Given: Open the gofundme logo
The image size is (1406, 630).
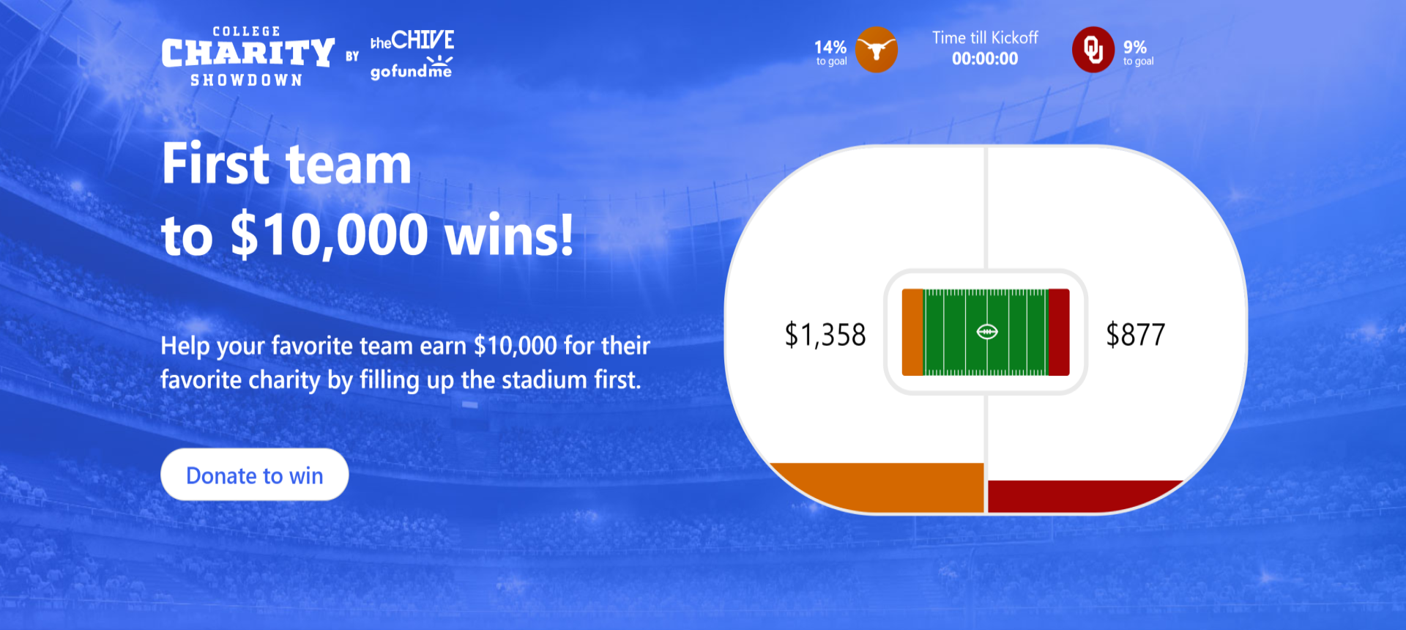Looking at the screenshot, I should (x=412, y=68).
